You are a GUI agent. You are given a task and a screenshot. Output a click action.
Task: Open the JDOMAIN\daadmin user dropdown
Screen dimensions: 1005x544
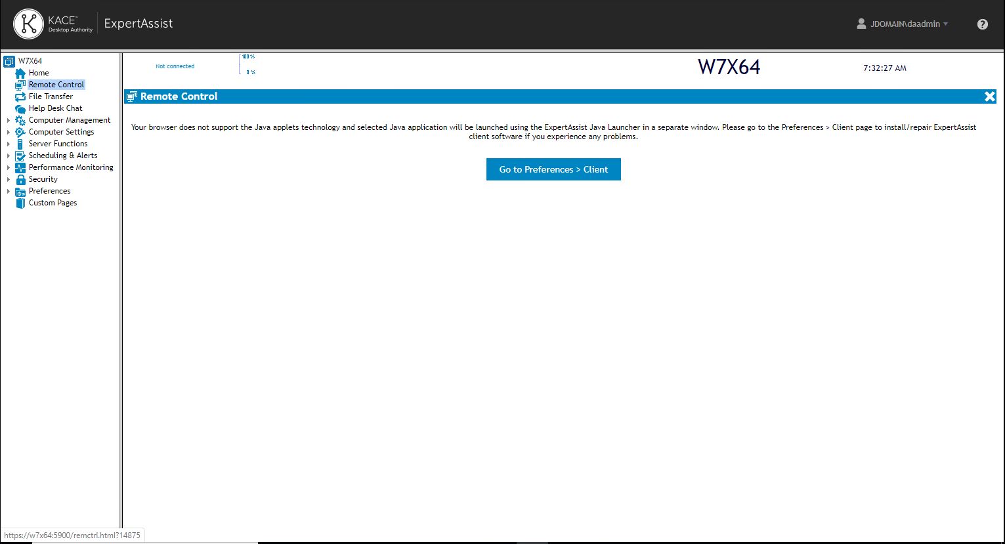[x=903, y=24]
